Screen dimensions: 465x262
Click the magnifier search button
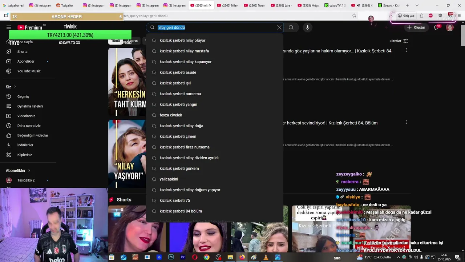point(291,27)
